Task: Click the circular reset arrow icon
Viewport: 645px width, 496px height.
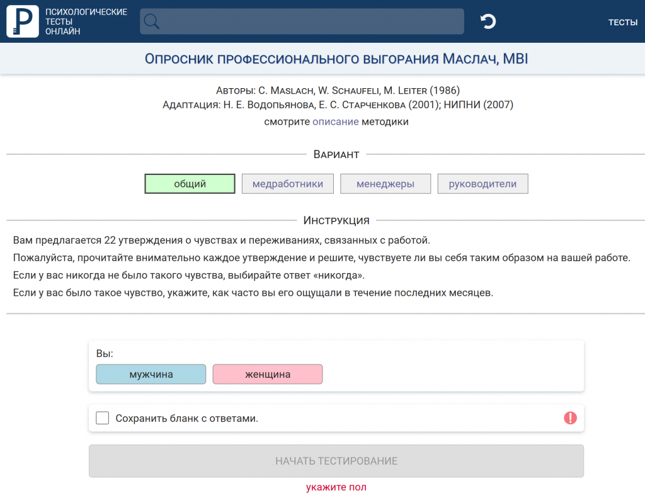Action: (x=488, y=21)
